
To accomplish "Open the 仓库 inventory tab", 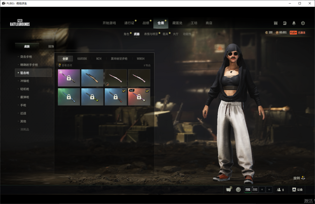I will click(161, 23).
